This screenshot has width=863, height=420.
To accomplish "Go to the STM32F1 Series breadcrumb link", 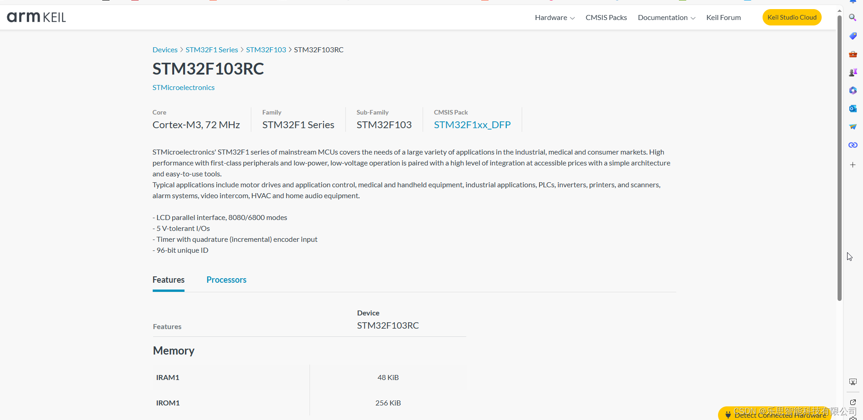I will (212, 50).
